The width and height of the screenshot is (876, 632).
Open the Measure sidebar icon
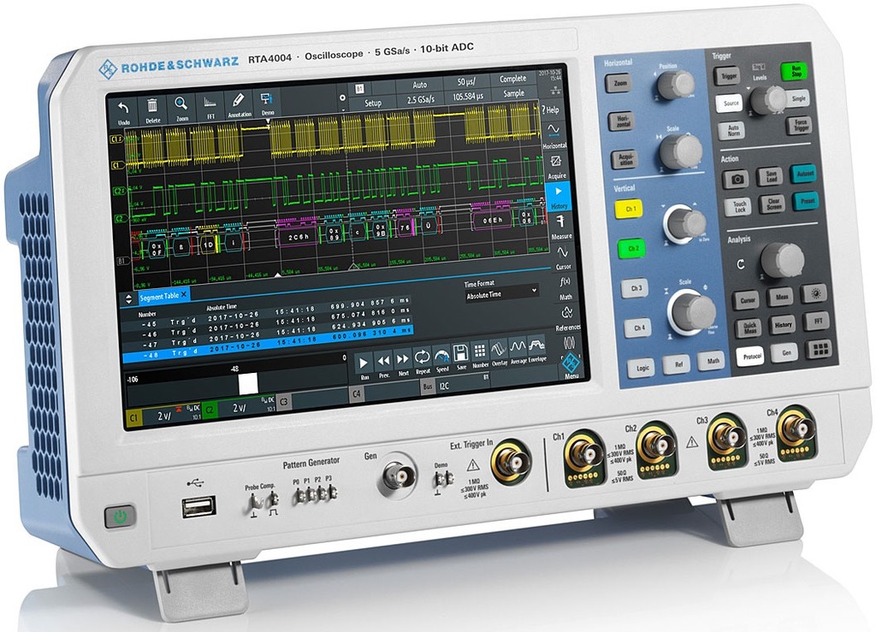561,227
